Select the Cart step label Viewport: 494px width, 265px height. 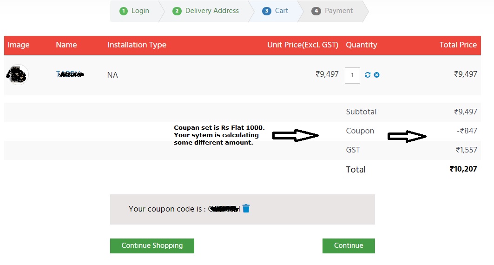coord(282,11)
